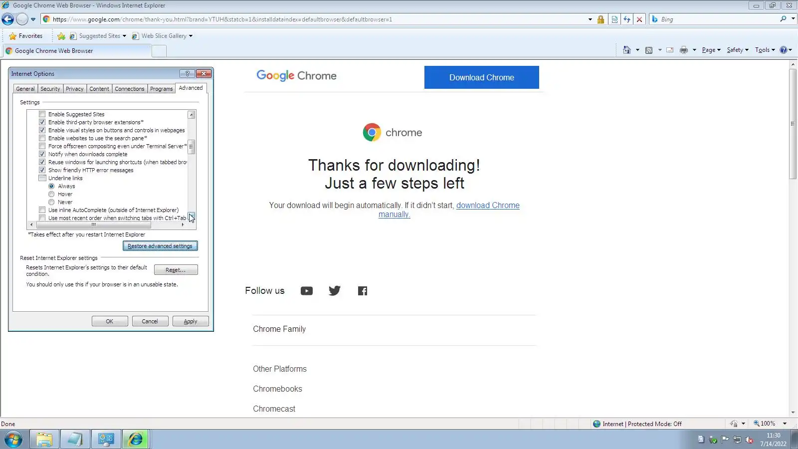Open Favorites with the star button
Image resolution: width=798 pixels, height=449 pixels.
coord(26,36)
